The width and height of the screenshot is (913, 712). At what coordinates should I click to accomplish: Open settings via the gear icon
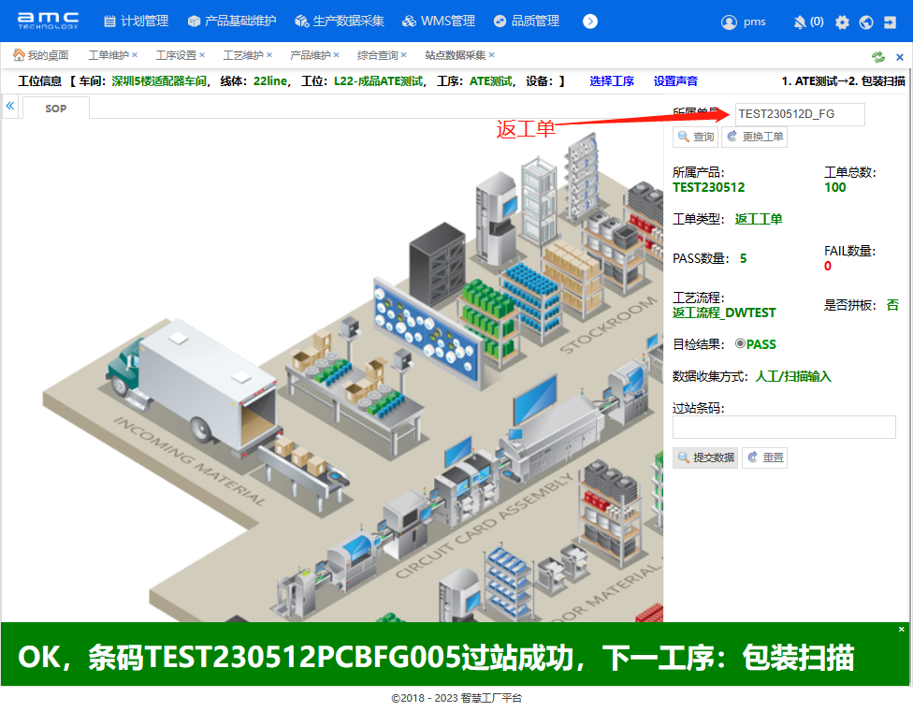(x=842, y=22)
